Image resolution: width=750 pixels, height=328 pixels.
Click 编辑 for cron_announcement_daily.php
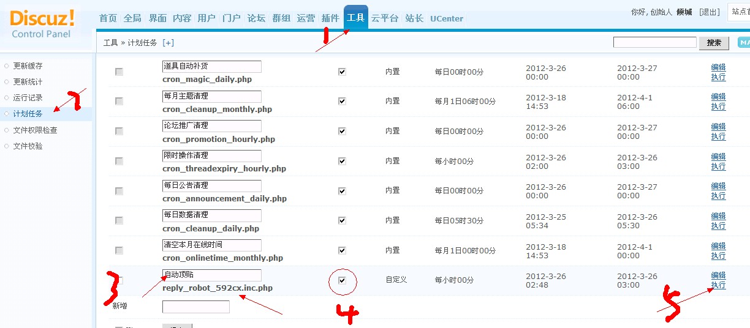tap(718, 186)
